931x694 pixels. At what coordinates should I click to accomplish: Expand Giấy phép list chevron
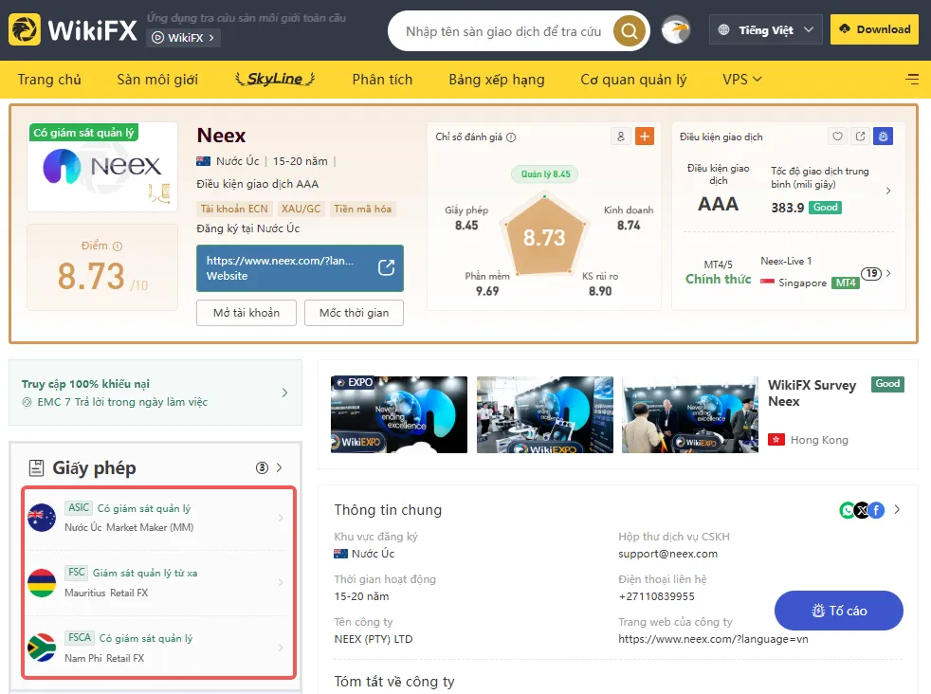[279, 467]
